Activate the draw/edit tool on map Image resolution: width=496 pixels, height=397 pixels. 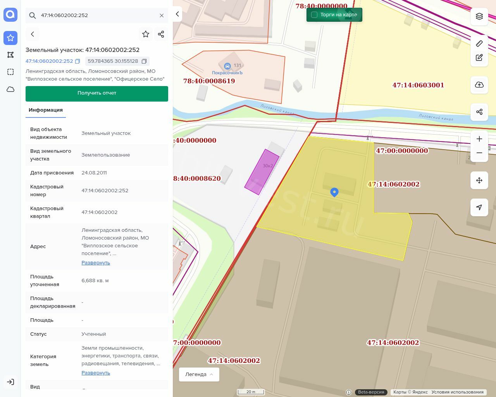pyautogui.click(x=479, y=57)
